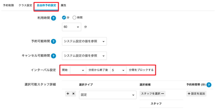The width and height of the screenshot is (215, 110).
Task: Open the interval end dropdown showing 5
Action: 118,70
